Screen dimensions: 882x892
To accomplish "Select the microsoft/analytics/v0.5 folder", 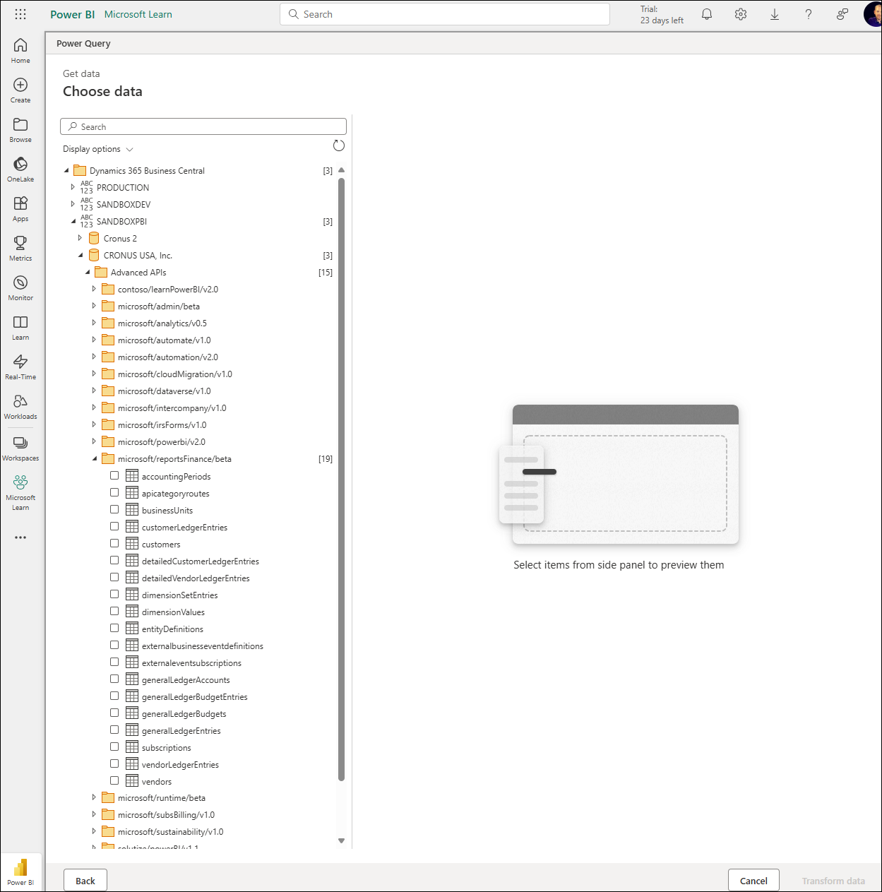I will [x=162, y=323].
